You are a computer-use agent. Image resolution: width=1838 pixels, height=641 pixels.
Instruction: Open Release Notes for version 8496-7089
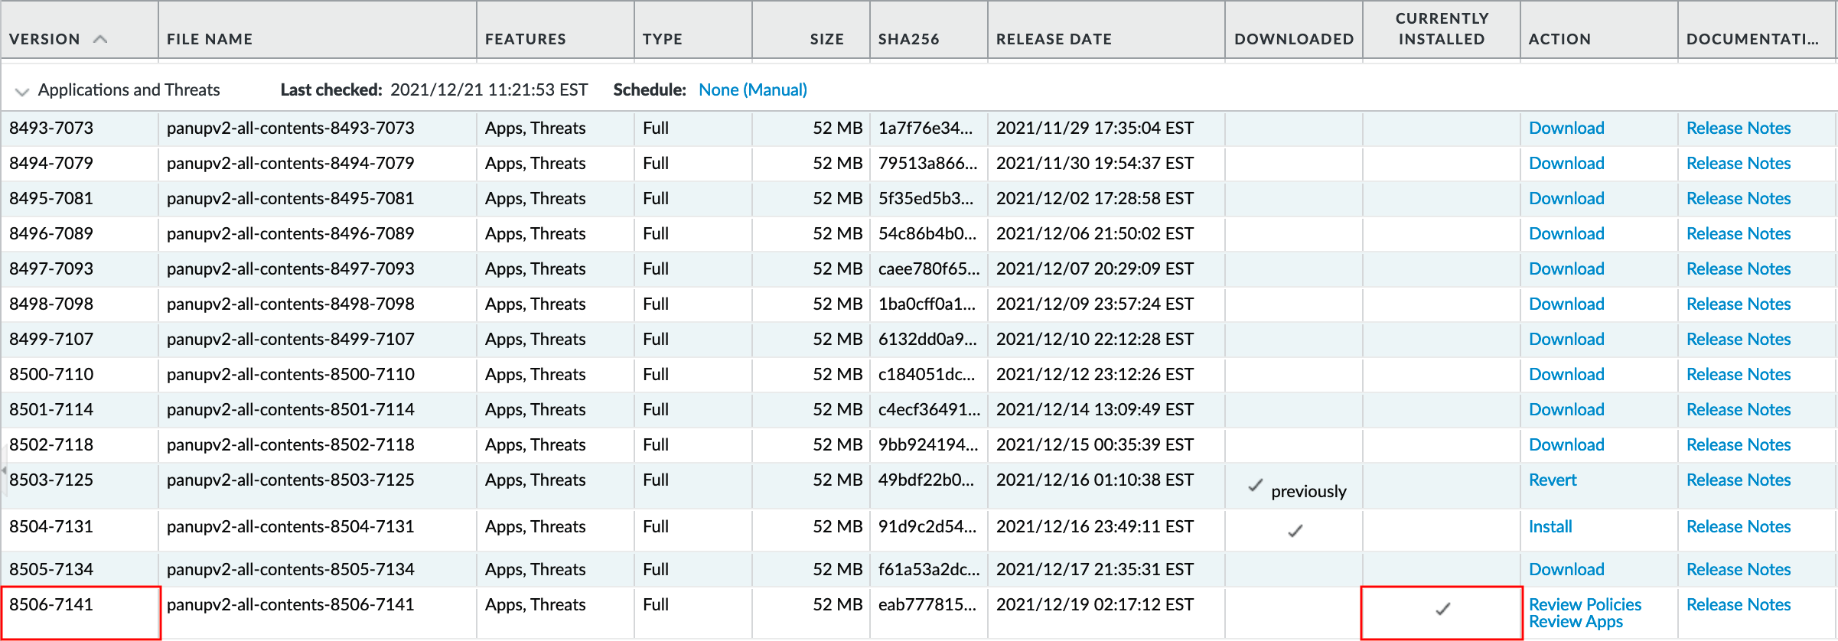pos(1738,234)
